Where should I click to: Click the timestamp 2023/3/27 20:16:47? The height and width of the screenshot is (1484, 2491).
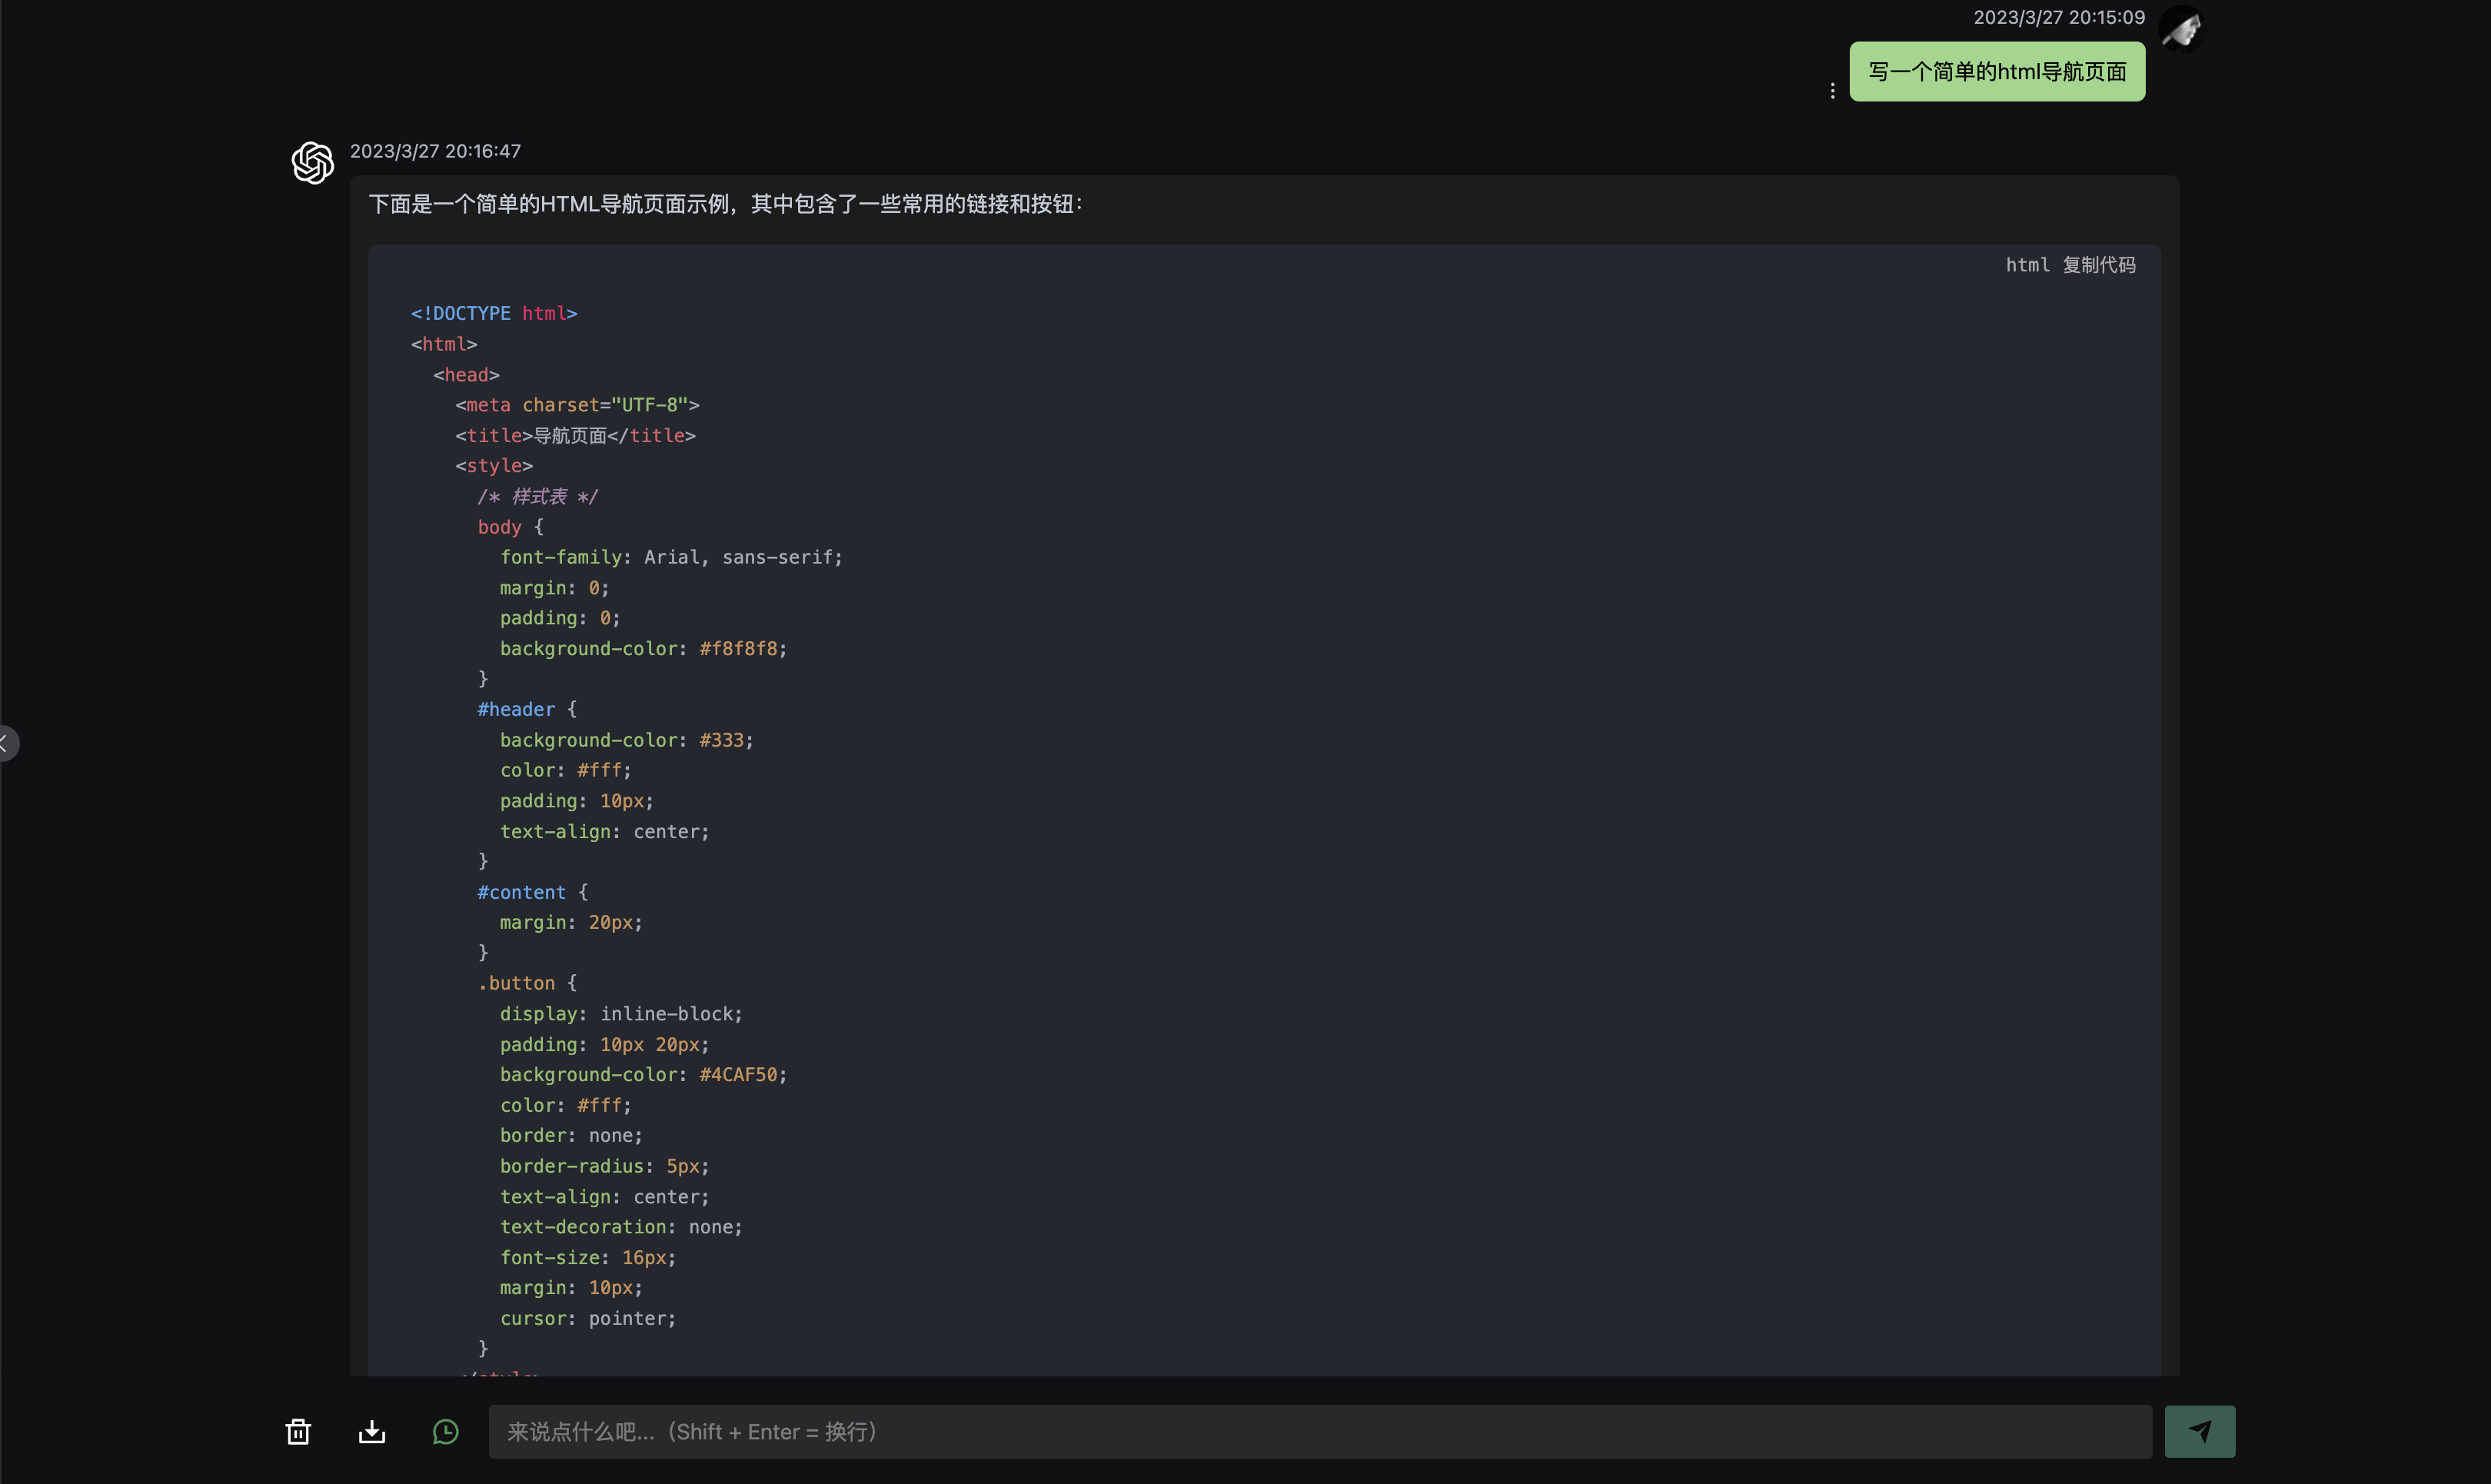[435, 151]
